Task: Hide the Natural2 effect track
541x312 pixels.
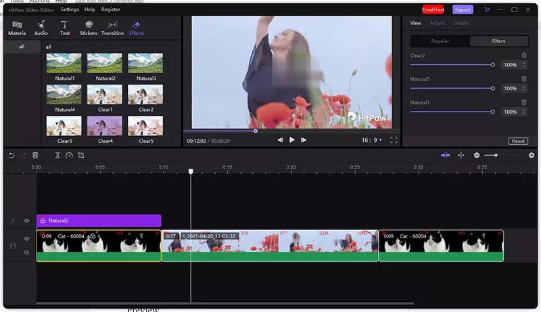Action: [27, 221]
